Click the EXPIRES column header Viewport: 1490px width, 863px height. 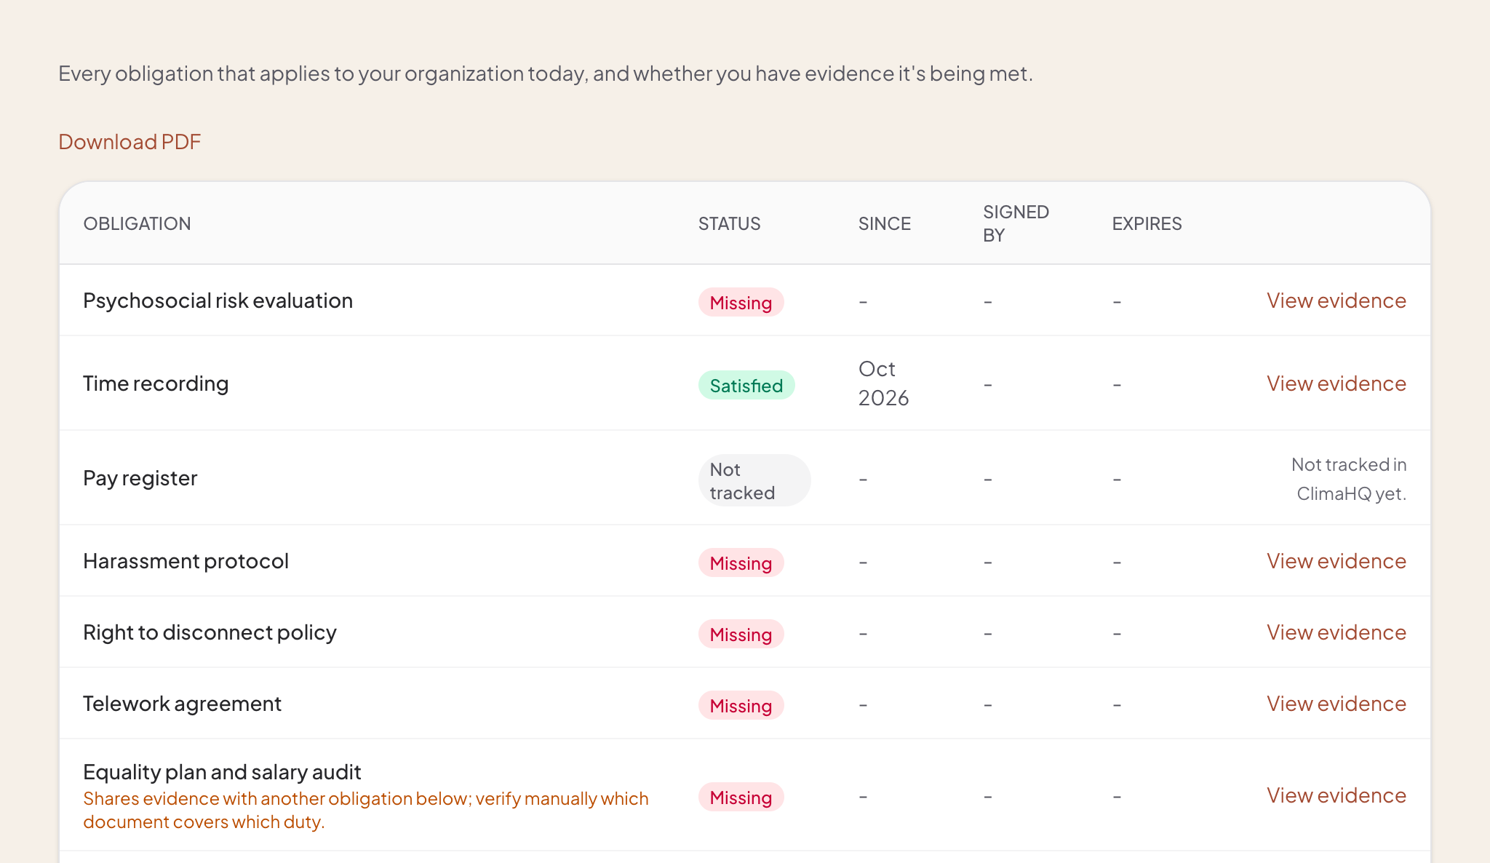tap(1147, 223)
